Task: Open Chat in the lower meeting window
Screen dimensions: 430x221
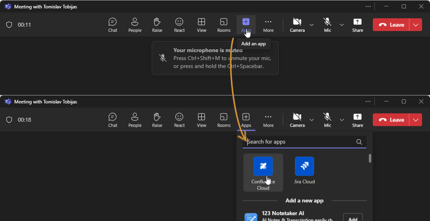Action: 112,120
